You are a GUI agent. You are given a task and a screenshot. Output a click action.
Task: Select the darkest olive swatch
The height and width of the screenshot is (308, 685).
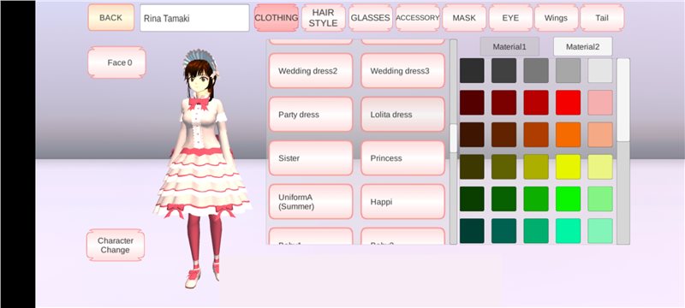tap(472, 167)
